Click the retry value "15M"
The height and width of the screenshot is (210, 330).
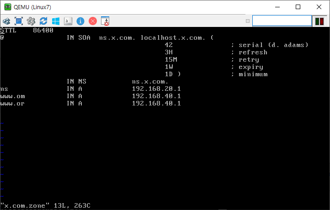click(171, 59)
